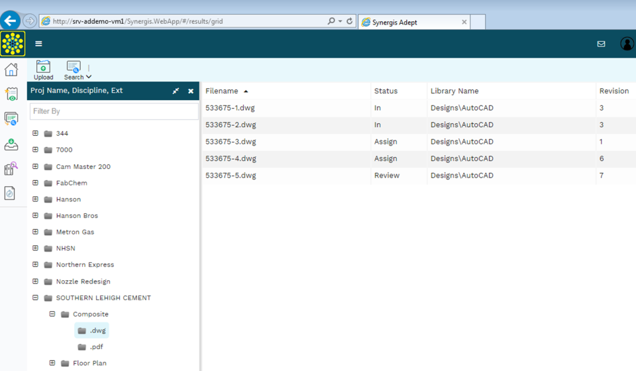
Task: Expand the Northern Express node
Action: coord(35,264)
